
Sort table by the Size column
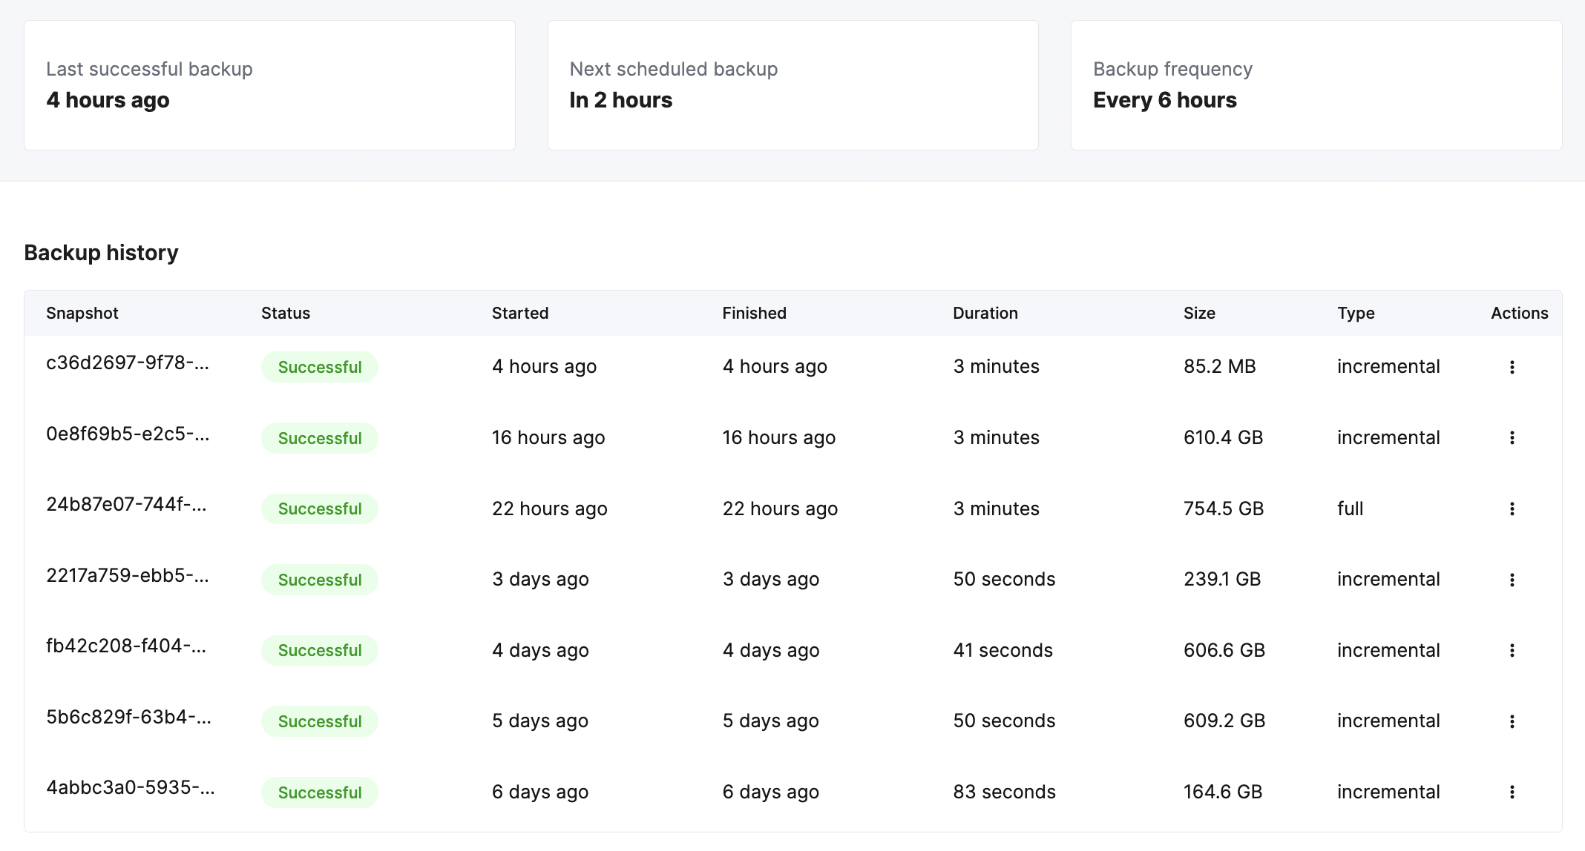click(1199, 313)
